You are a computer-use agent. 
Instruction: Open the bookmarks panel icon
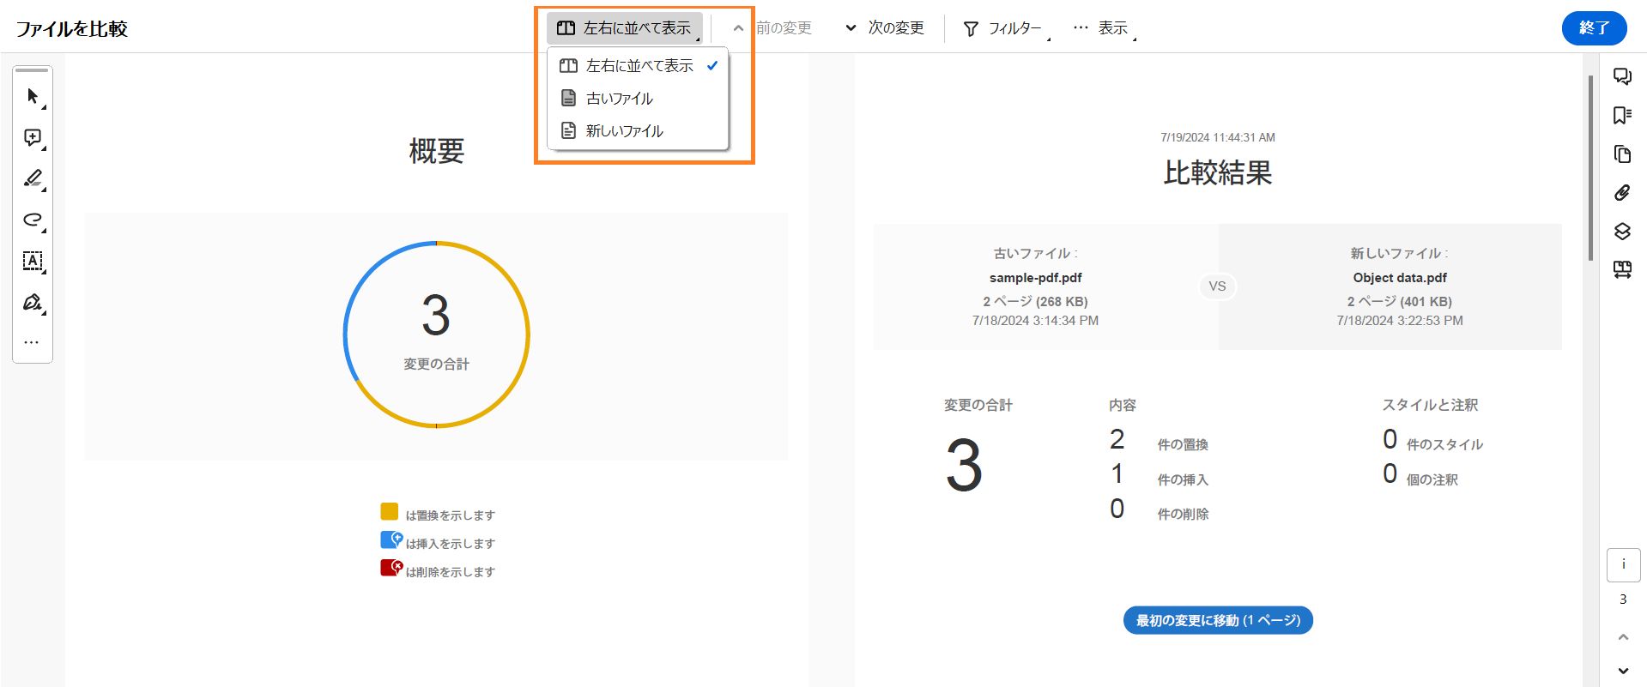tap(1622, 115)
